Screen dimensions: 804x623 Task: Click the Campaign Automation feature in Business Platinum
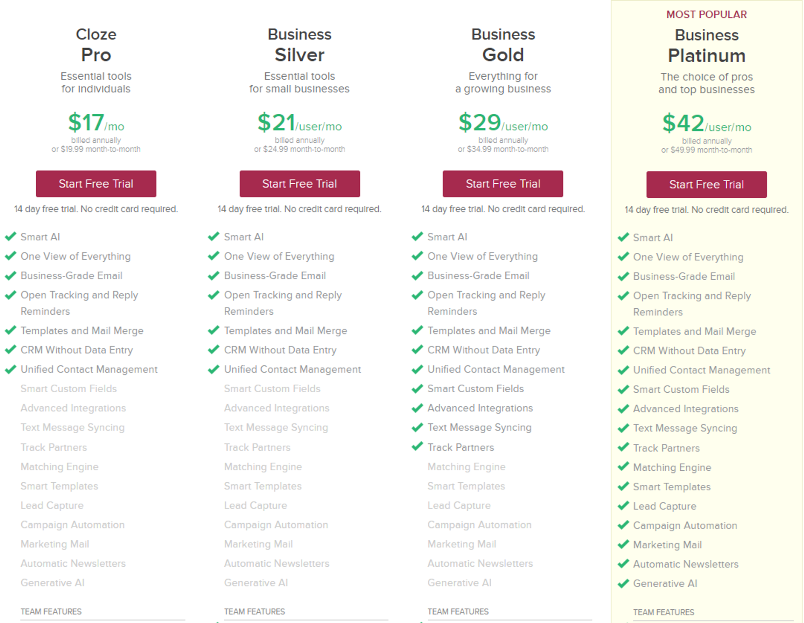click(685, 525)
